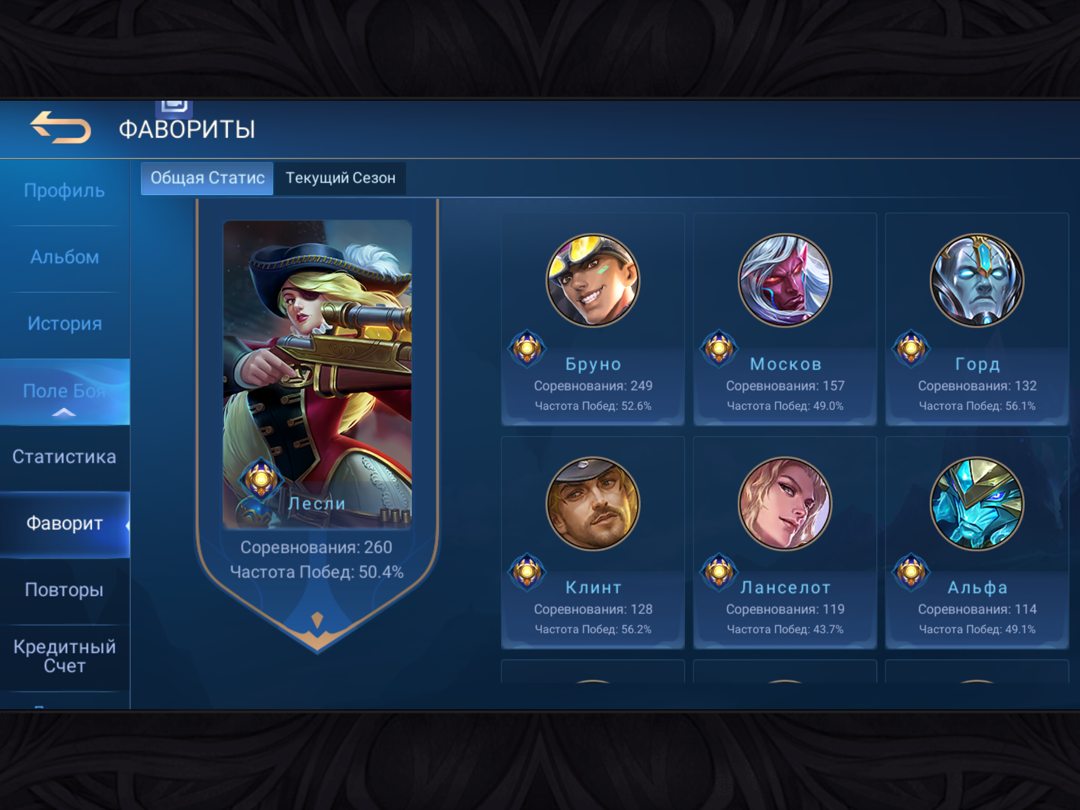Open Повторы replays section
The image size is (1080, 810).
point(64,590)
